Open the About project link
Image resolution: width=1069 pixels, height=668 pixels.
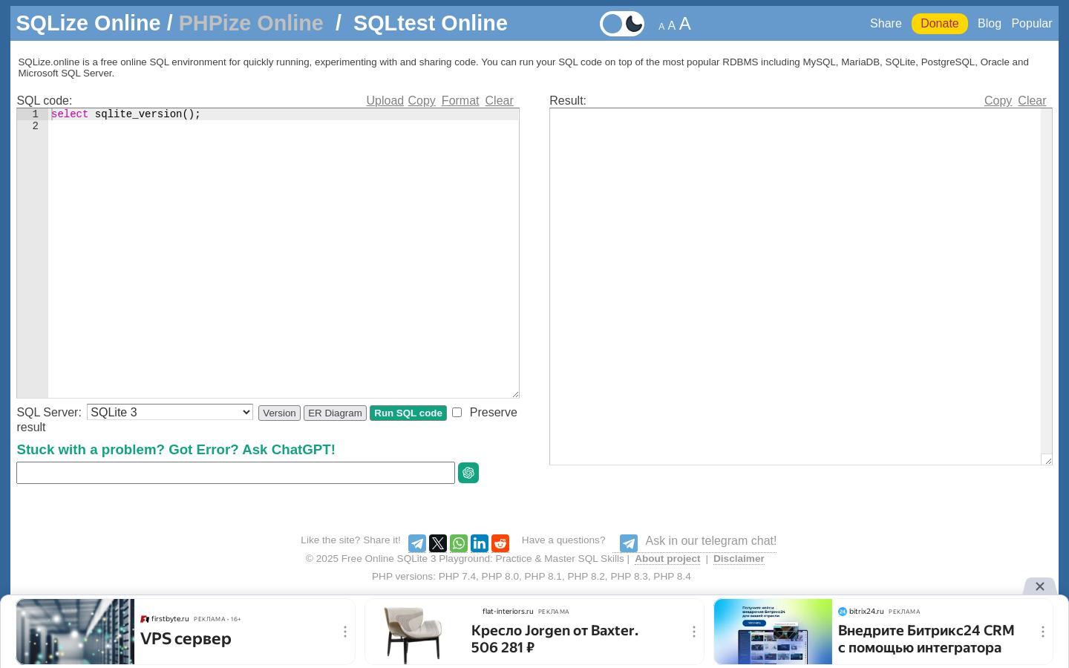pyautogui.click(x=667, y=559)
